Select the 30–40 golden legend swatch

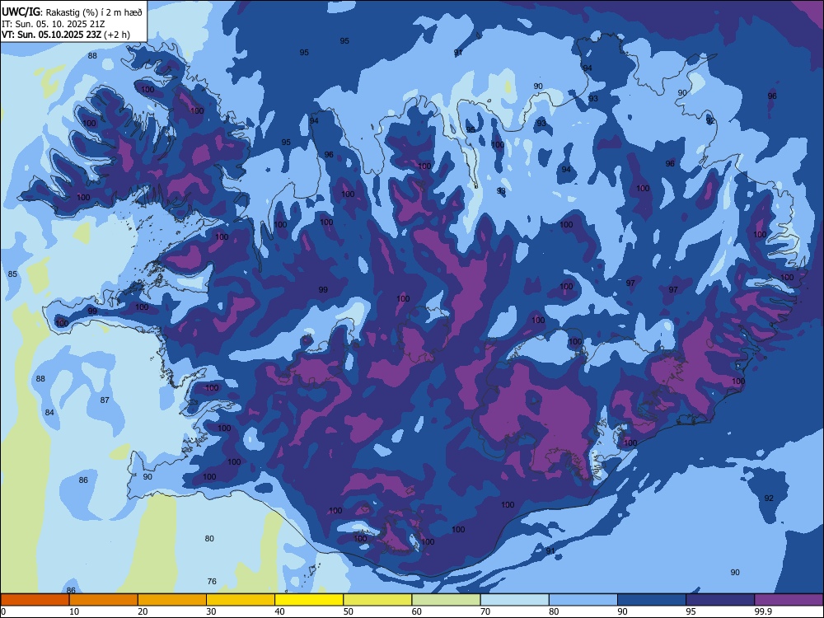pyautogui.click(x=240, y=600)
